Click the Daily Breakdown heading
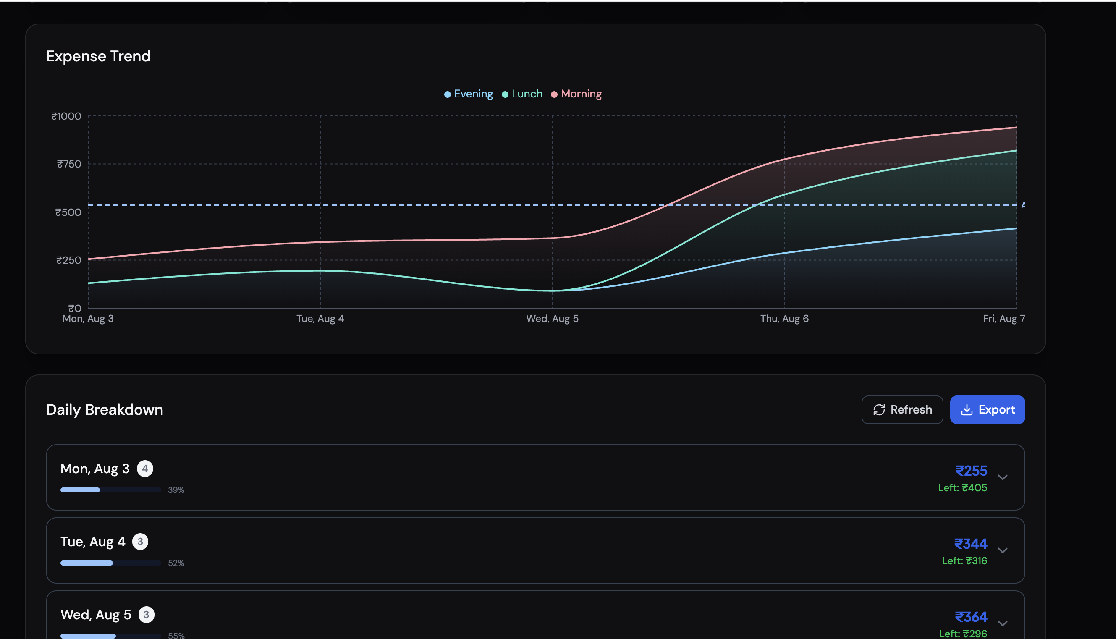The height and width of the screenshot is (639, 1116). point(105,409)
